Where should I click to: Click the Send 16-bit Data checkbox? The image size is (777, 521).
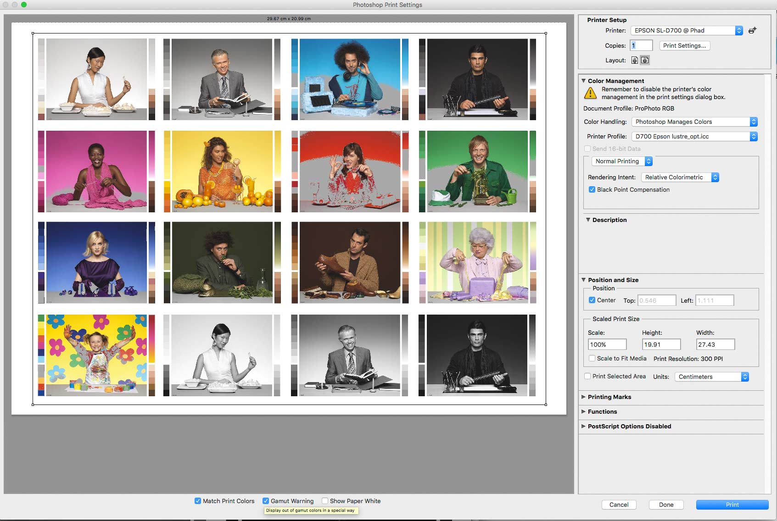pyautogui.click(x=587, y=149)
